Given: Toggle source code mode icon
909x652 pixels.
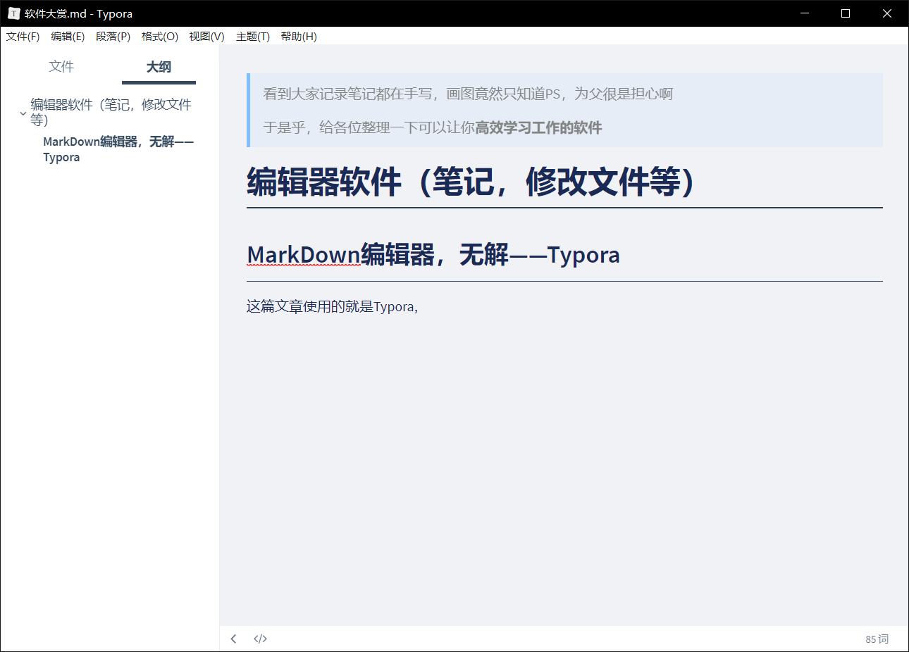Looking at the screenshot, I should coord(260,639).
